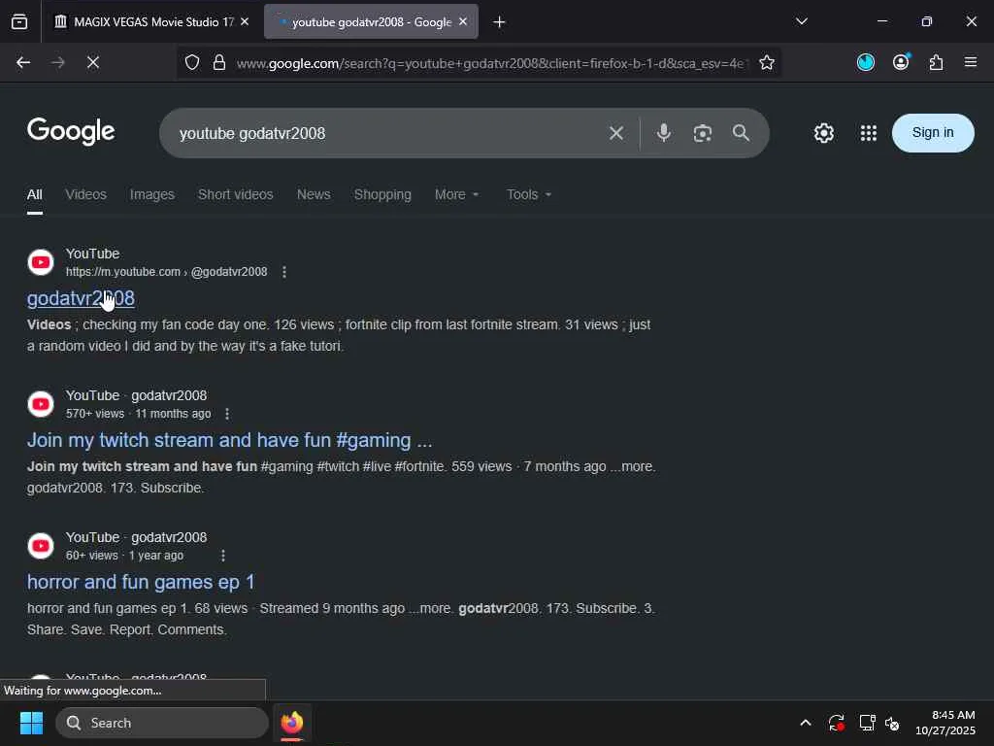This screenshot has height=746, width=994.
Task: Open options for 11 months ago result
Action: click(227, 414)
